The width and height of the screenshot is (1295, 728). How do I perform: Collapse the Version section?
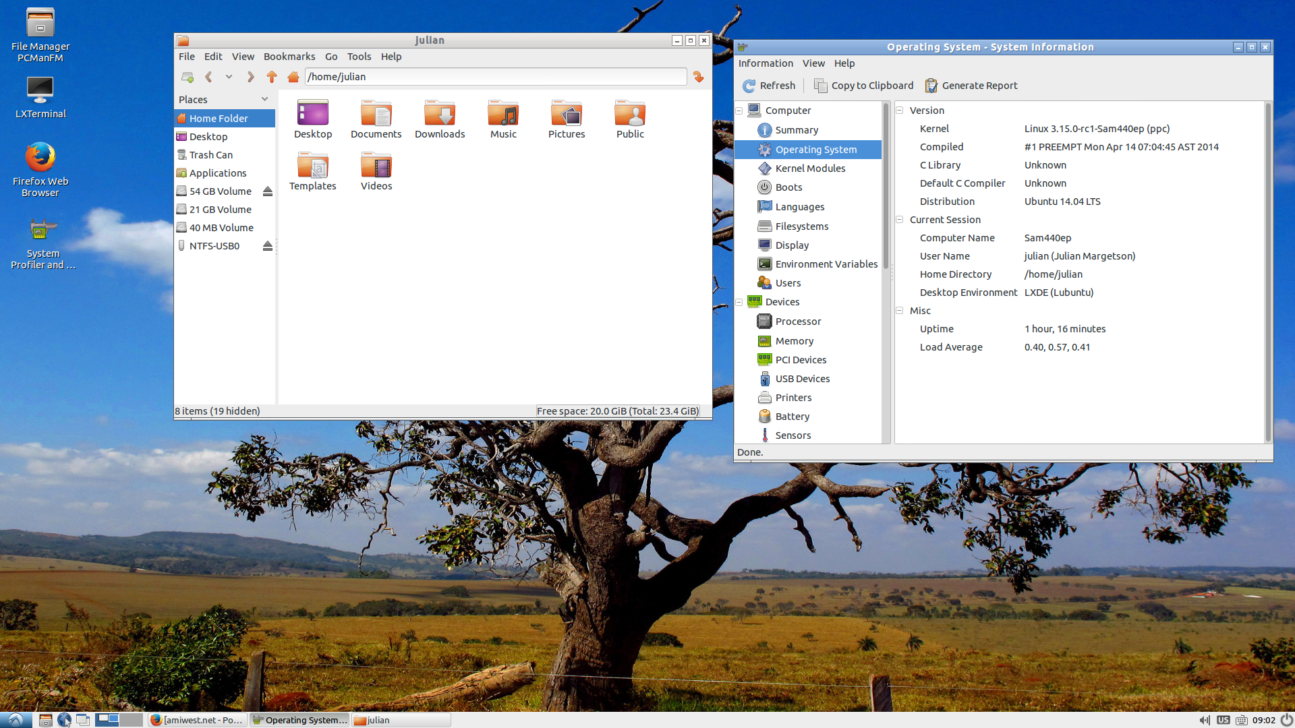[900, 111]
